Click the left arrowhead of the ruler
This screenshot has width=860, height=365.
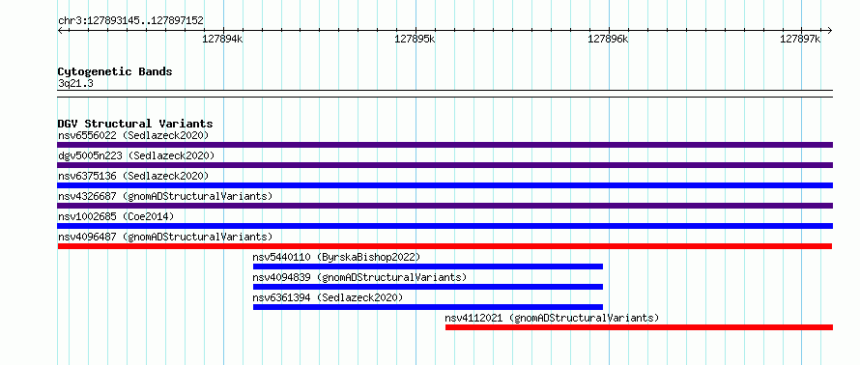tap(60, 30)
